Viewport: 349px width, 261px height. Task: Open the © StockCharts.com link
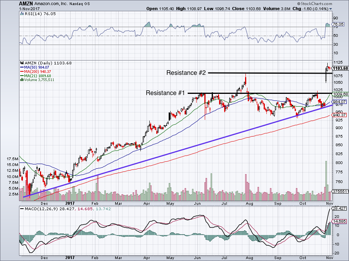314,3
